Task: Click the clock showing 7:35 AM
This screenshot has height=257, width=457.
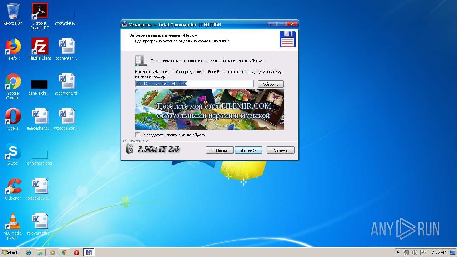Action: (439, 252)
